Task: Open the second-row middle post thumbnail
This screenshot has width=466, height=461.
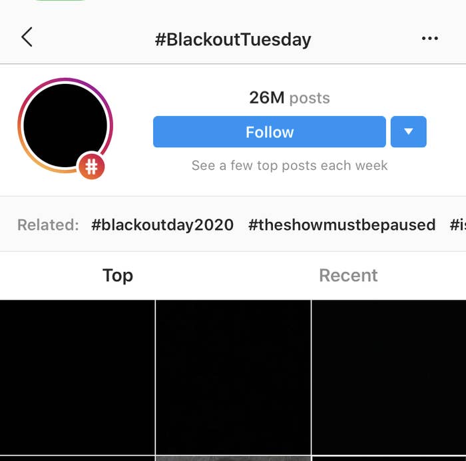Action: click(233, 458)
